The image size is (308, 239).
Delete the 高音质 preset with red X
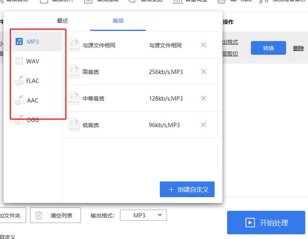point(204,72)
